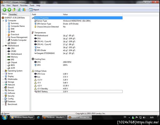Expand the Operating System node
The image size is (160, 125).
coord(3,71)
